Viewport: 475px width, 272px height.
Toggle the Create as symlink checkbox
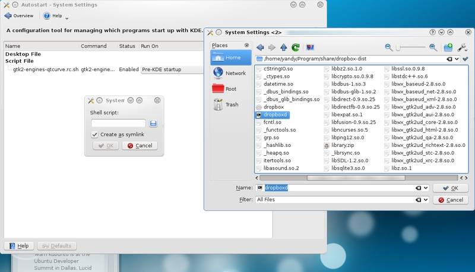(95, 135)
